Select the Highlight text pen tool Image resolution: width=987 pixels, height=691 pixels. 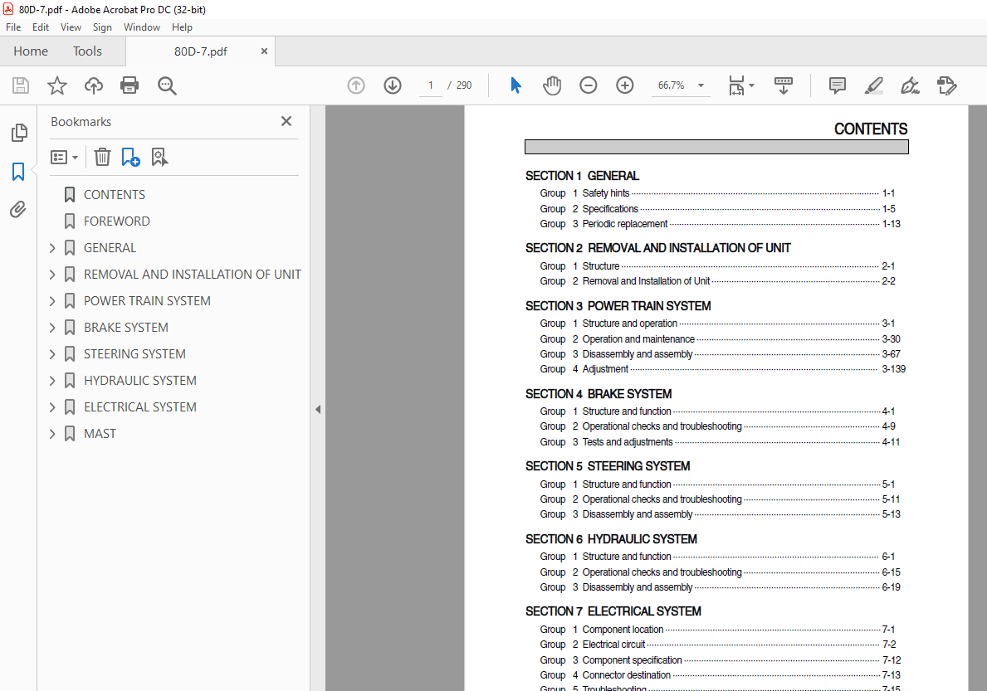[x=873, y=85]
